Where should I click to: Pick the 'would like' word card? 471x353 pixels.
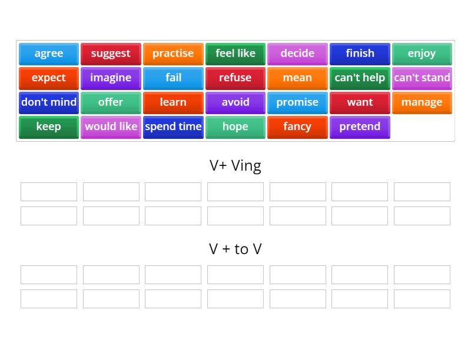(111, 126)
